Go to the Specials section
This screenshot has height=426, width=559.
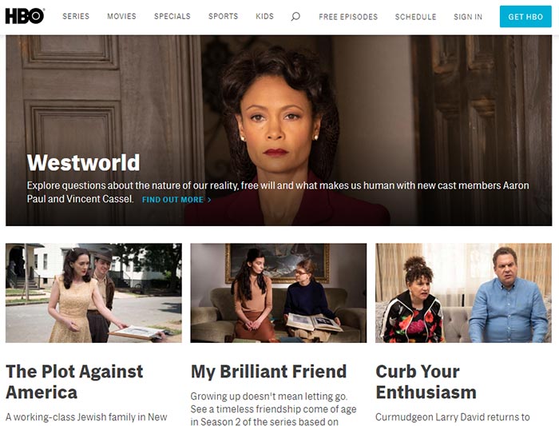[x=172, y=17]
